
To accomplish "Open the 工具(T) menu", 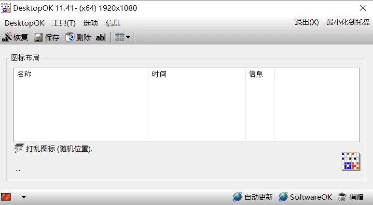I will 64,23.
